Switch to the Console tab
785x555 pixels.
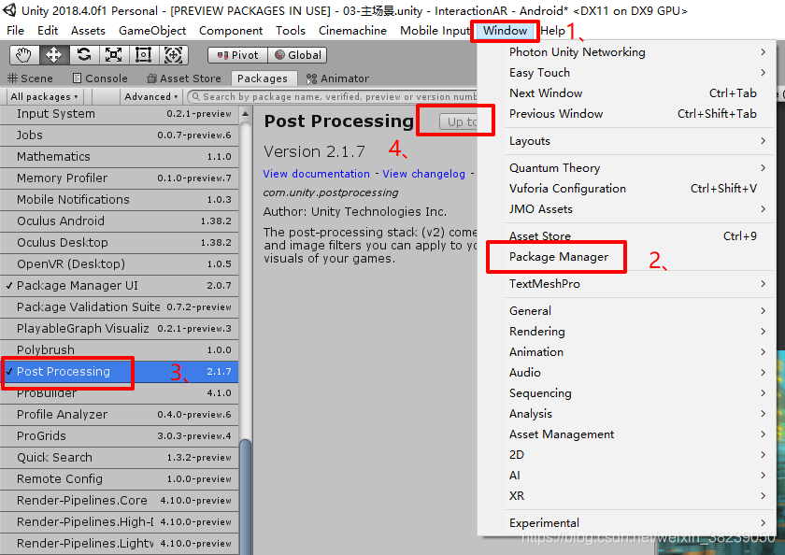click(100, 78)
